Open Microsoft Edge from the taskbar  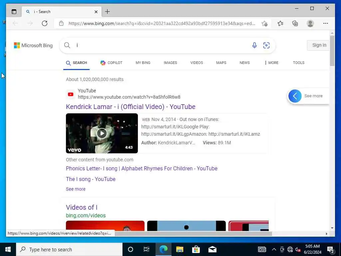[x=163, y=249]
